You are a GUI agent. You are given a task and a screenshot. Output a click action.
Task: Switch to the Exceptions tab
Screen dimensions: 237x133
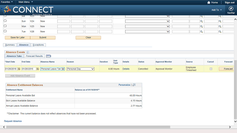coord(38,45)
